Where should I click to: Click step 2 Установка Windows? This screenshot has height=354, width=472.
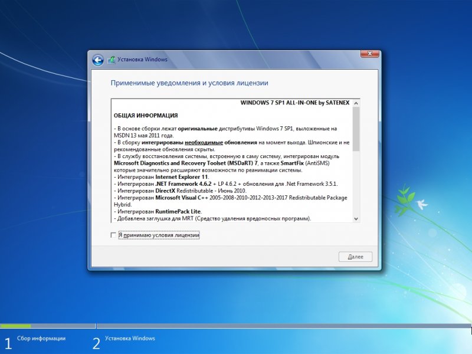coord(124,342)
